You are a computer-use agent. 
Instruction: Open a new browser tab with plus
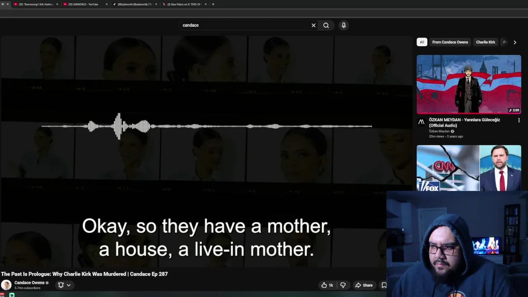pyautogui.click(x=213, y=4)
